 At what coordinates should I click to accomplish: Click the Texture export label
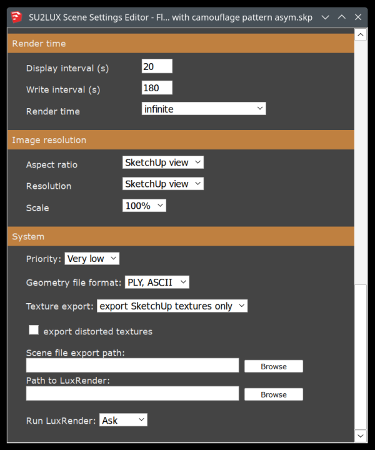pos(59,306)
